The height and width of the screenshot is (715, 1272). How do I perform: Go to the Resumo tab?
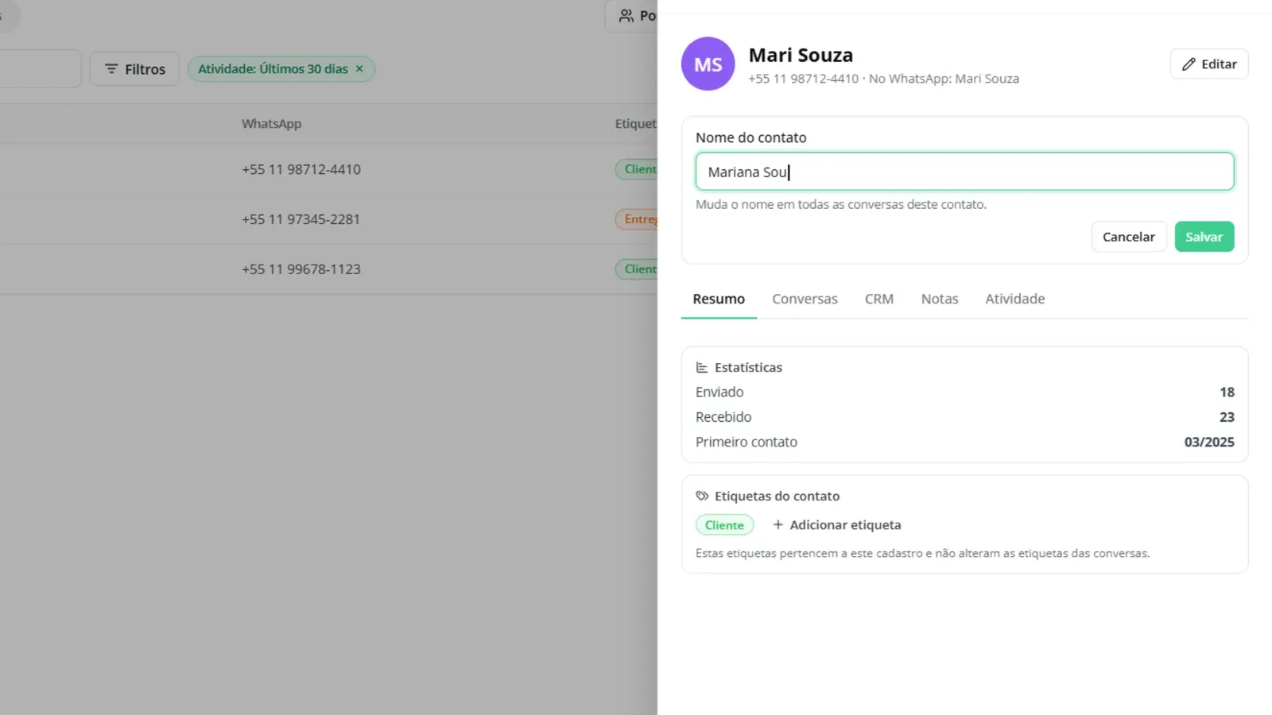click(719, 299)
